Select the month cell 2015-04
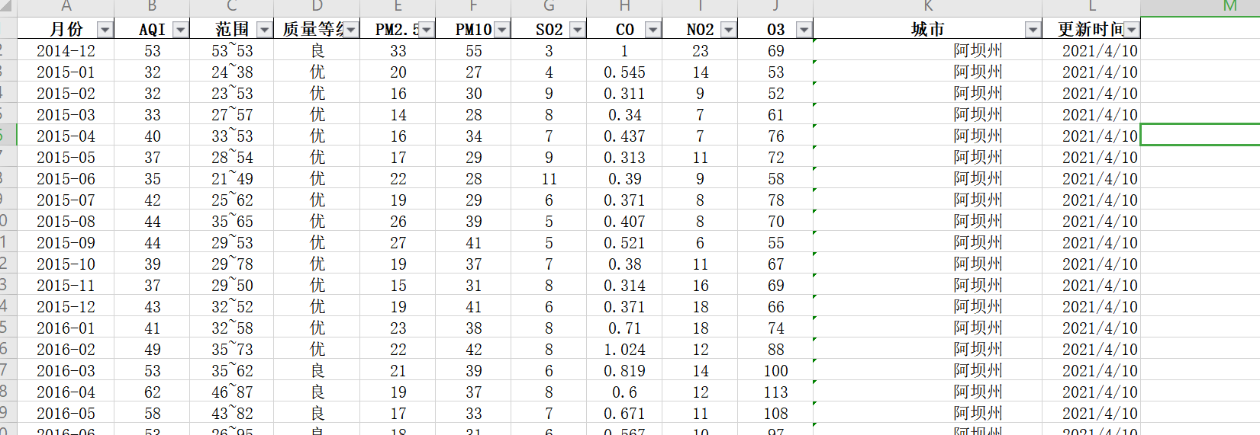 click(x=66, y=136)
